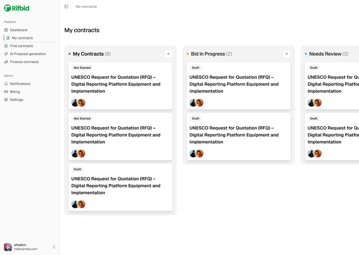
Task: Open AI Proposal generation
Action: 28,54
